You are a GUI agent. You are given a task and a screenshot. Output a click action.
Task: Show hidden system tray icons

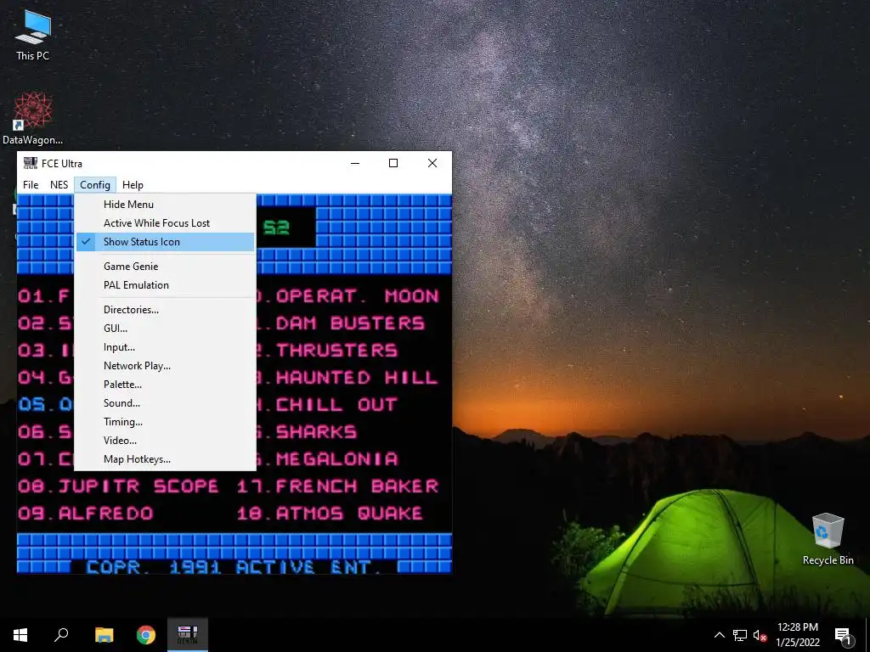pos(719,635)
